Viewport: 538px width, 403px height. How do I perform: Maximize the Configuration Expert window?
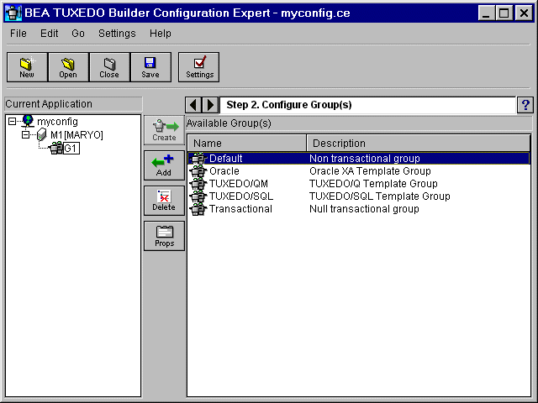click(x=504, y=13)
